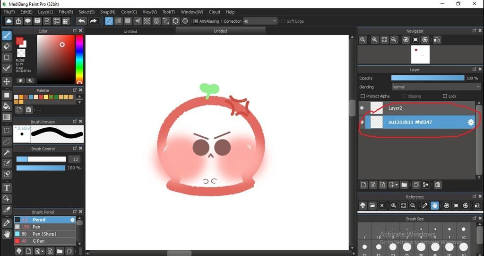Open the Window(W) menu
Screen dimensions: 484x256
(x=192, y=12)
